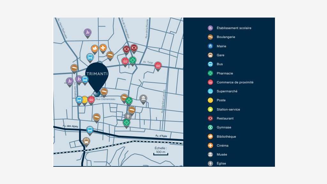Viewport: 327px width, 184px height.
Task: Click the school pin near Av. Henri Barbusse
Action: 87,33
